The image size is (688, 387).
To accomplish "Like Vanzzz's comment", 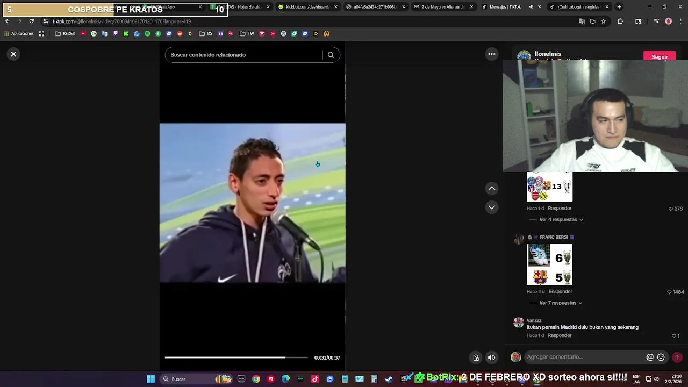I will [x=673, y=336].
